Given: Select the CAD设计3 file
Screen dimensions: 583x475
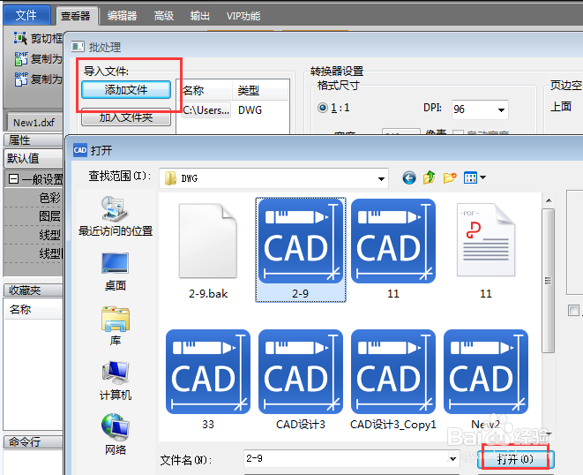Looking at the screenshot, I should (x=301, y=380).
